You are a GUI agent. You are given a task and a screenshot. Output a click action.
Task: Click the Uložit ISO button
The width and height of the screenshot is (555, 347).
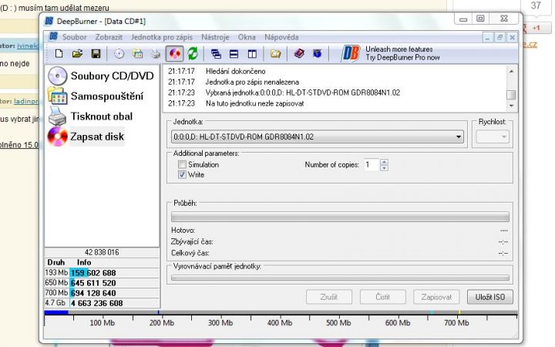point(490,297)
